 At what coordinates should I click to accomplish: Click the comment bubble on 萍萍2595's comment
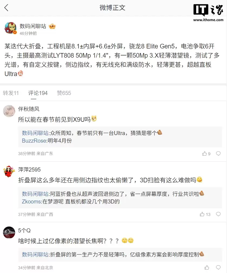coord(218,214)
